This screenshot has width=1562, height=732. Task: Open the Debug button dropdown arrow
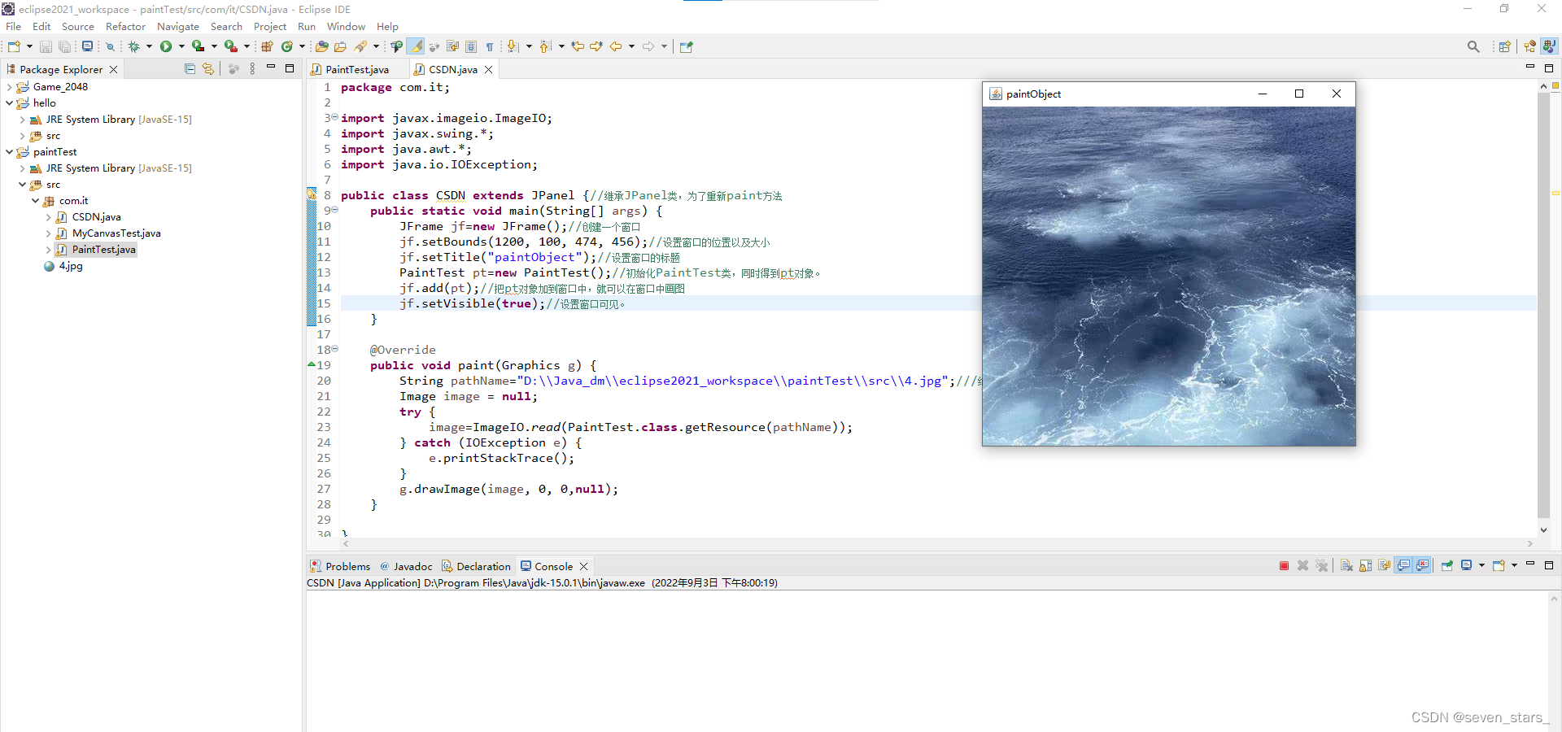click(x=149, y=46)
